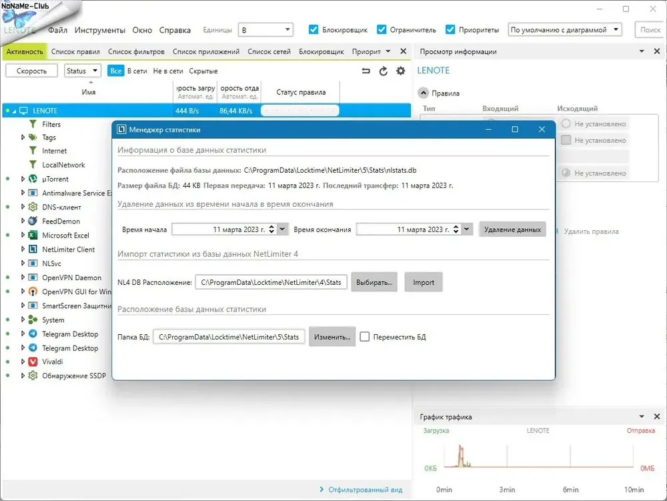Switch to Список фильтров tab
Screen dimensions: 667x501
click(136, 51)
